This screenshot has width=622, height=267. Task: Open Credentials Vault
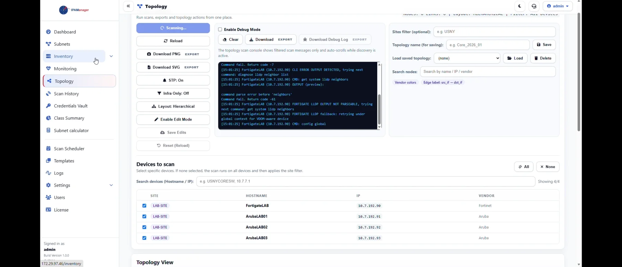(x=70, y=106)
